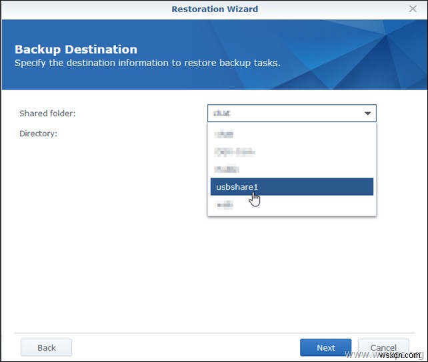Open the Shared folder dropdown arrow
This screenshot has width=428, height=362.
[x=368, y=113]
